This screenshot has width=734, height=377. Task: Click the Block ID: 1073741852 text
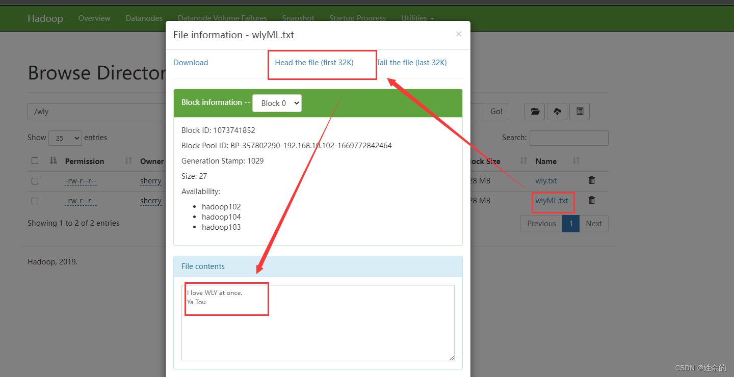coord(218,130)
